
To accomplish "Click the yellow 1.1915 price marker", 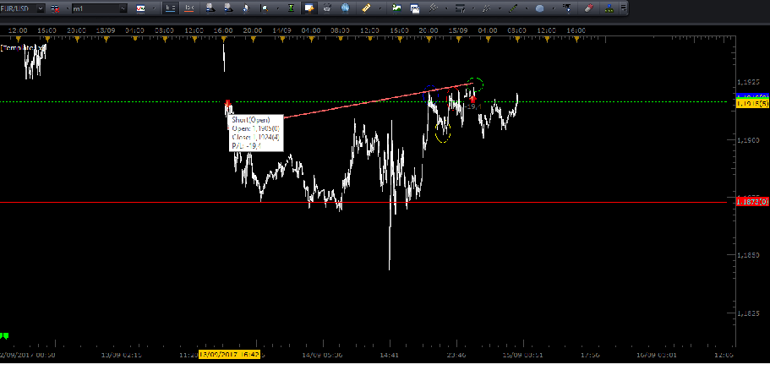I will pos(751,103).
